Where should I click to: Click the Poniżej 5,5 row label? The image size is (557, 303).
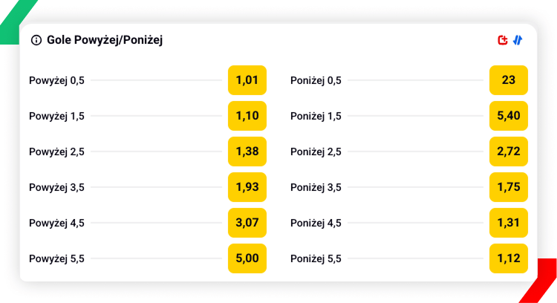316,258
